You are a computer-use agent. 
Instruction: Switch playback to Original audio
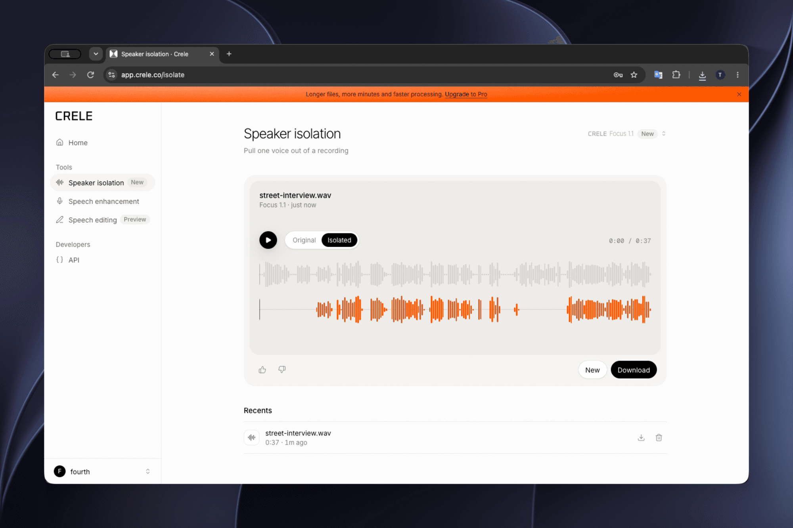click(x=304, y=240)
